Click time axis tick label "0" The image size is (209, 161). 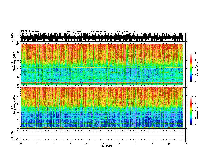pyautogui.click(x=21, y=144)
